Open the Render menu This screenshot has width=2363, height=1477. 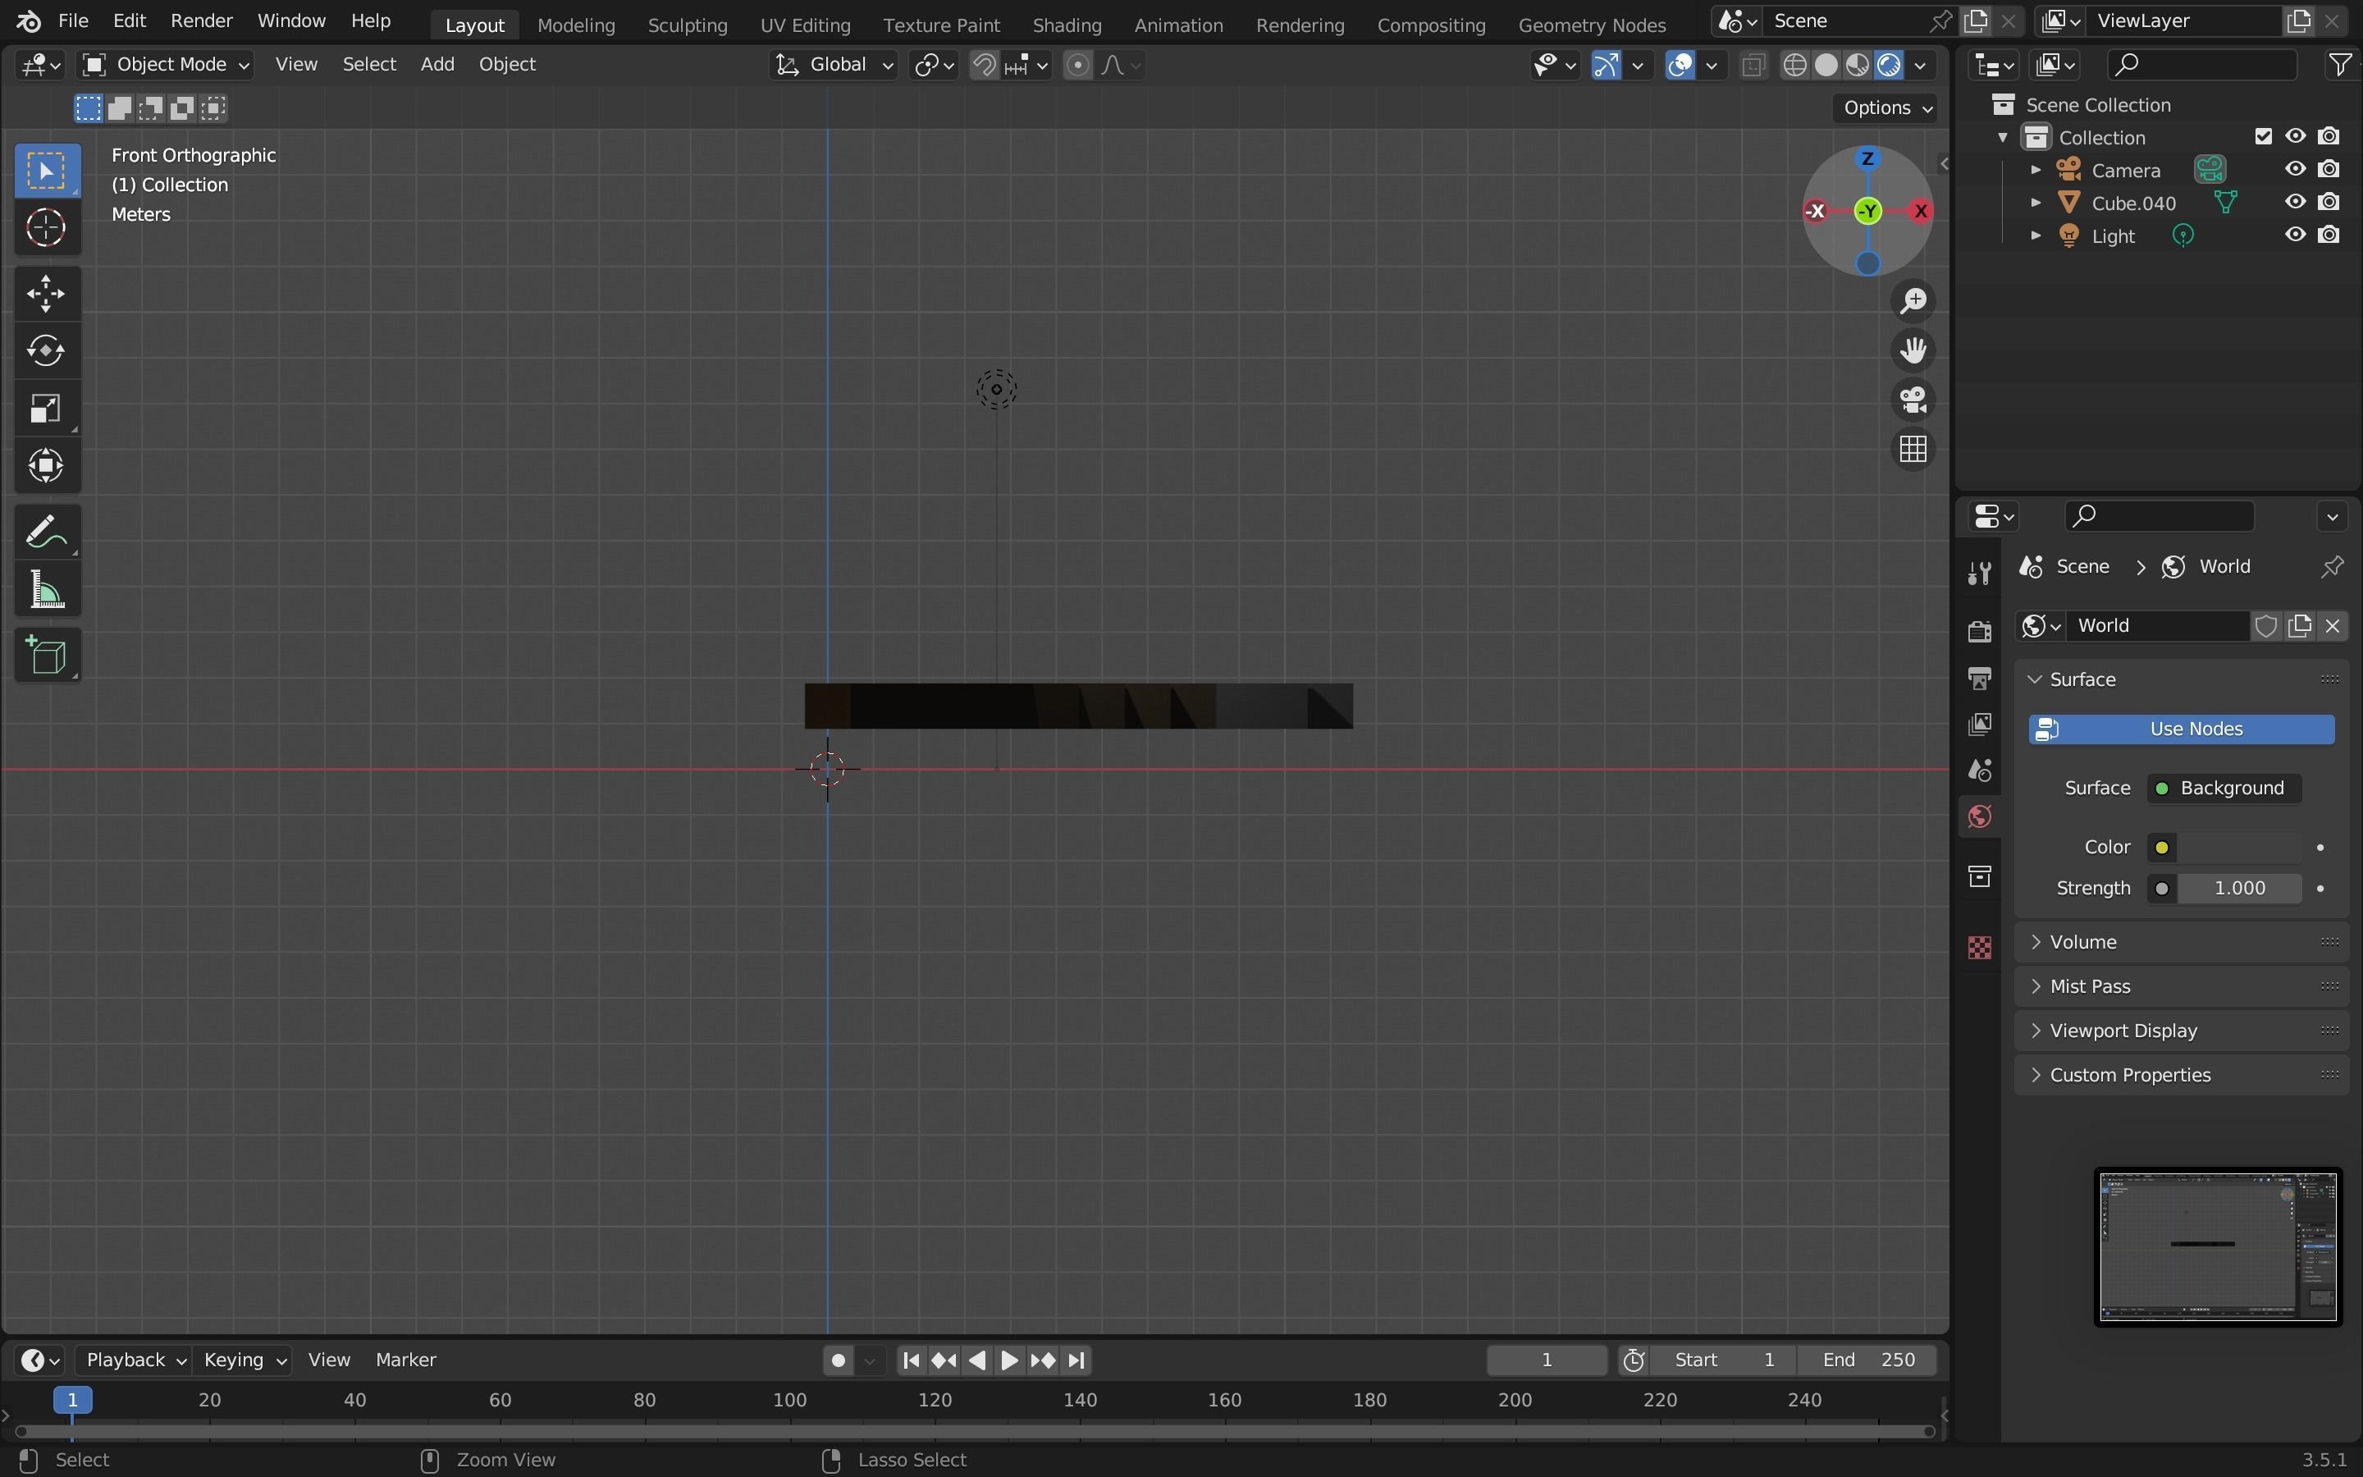[201, 21]
